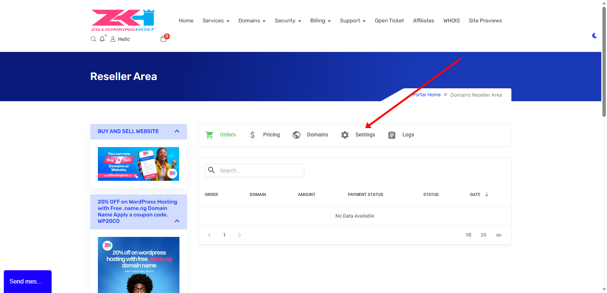
Task: Open the Domains tab with globe icon
Action: (x=310, y=135)
